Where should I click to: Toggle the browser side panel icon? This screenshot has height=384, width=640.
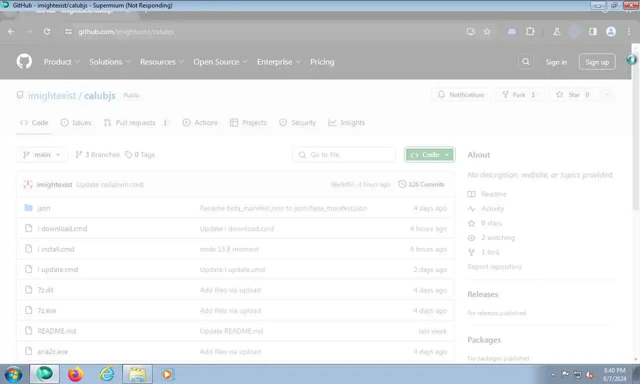click(x=592, y=31)
